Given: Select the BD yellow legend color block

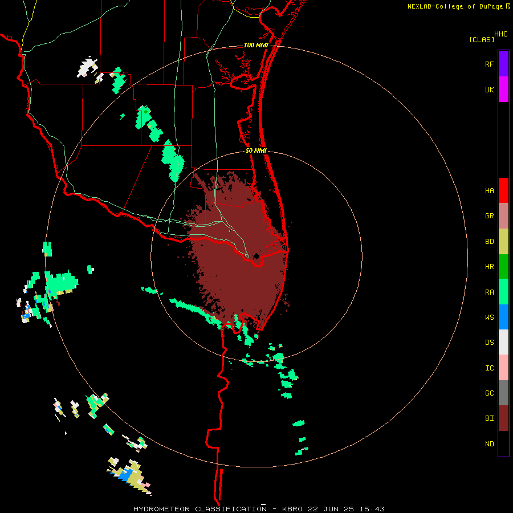Looking at the screenshot, I should point(503,242).
